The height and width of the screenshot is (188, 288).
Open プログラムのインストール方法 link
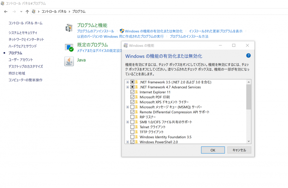189,36
